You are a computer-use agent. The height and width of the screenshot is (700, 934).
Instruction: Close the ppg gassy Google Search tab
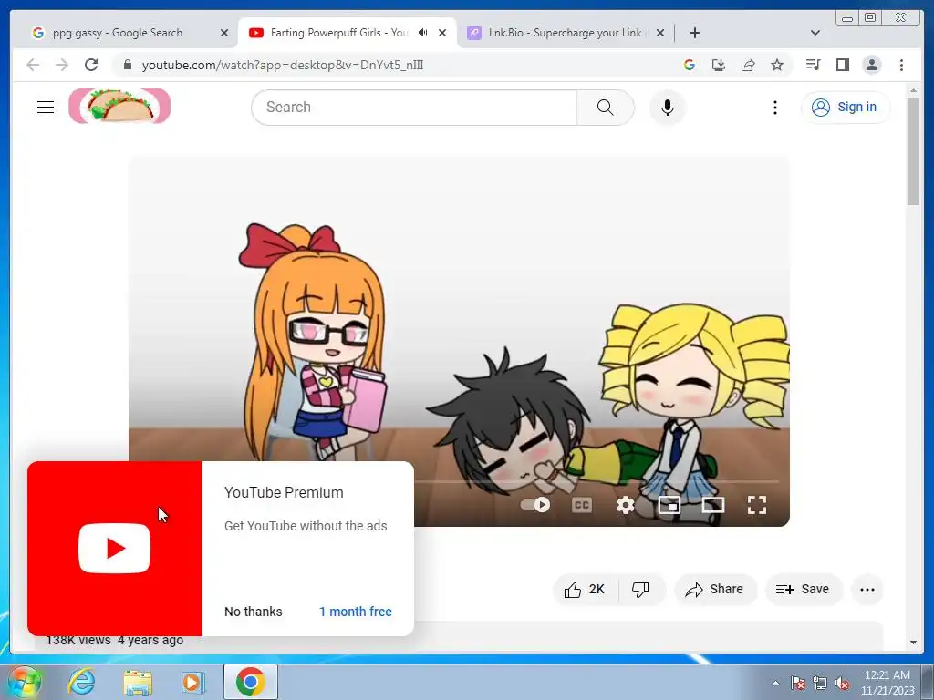pyautogui.click(x=224, y=33)
